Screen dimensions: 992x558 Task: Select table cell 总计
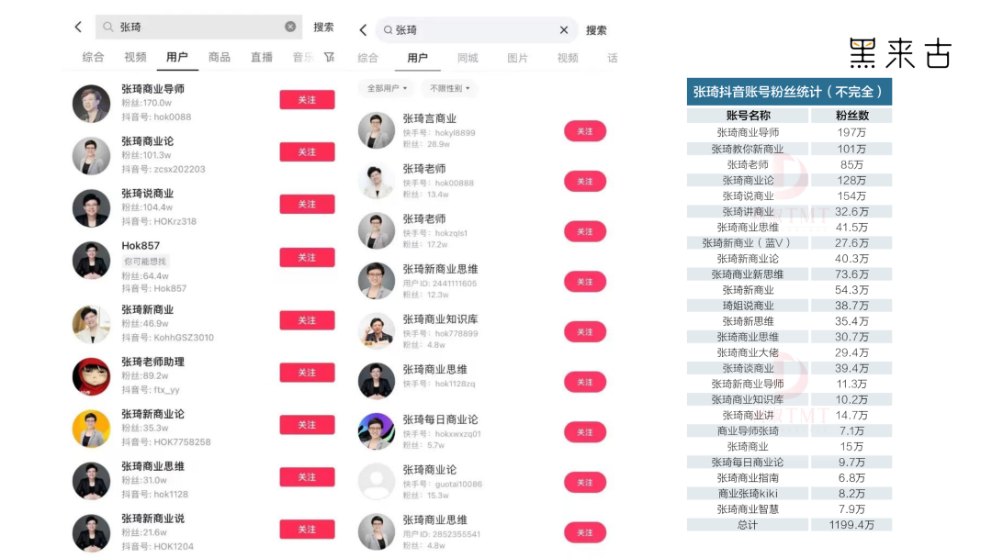pyautogui.click(x=748, y=525)
